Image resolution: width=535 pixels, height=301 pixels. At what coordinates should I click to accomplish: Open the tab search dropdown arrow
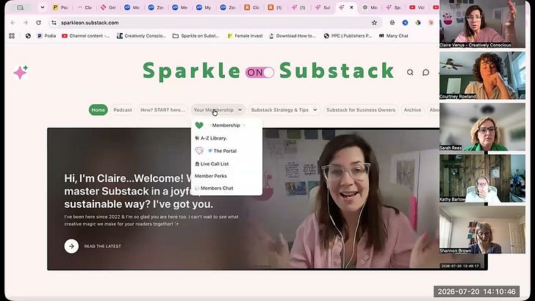pyautogui.click(x=43, y=7)
